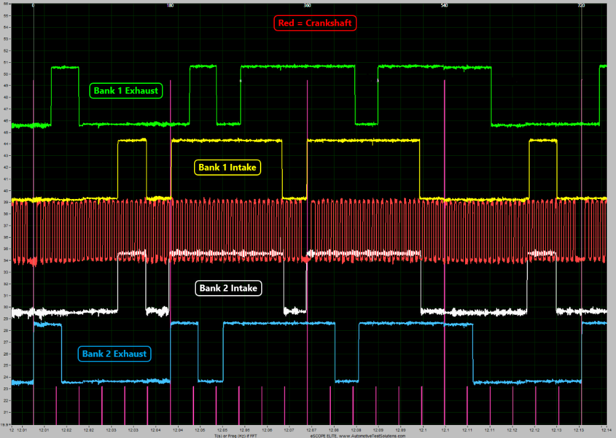Click the 180 degree marker at top
The height and width of the screenshot is (438, 616).
click(170, 5)
